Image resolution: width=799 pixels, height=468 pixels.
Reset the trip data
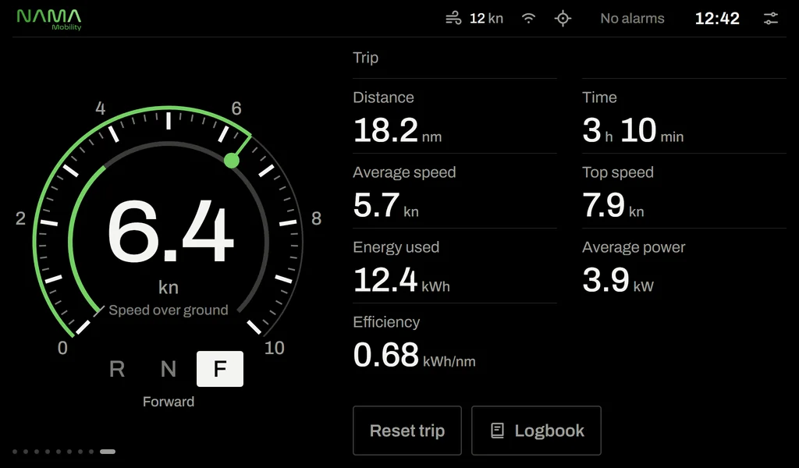pyautogui.click(x=407, y=431)
